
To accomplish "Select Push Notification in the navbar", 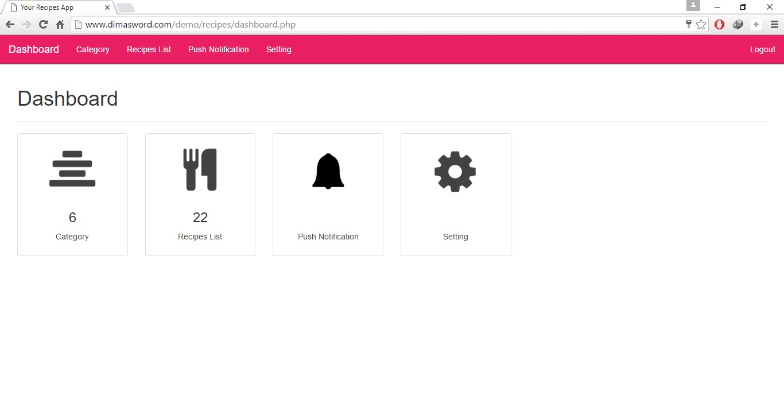I will click(x=218, y=49).
